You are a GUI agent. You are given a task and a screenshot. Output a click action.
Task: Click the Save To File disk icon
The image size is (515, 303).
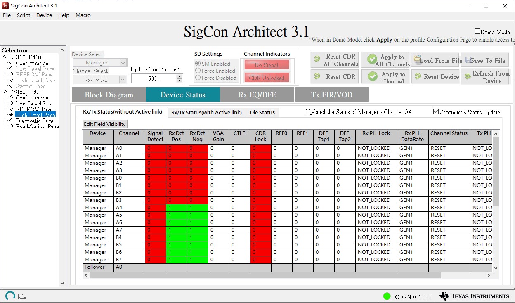tap(468, 60)
